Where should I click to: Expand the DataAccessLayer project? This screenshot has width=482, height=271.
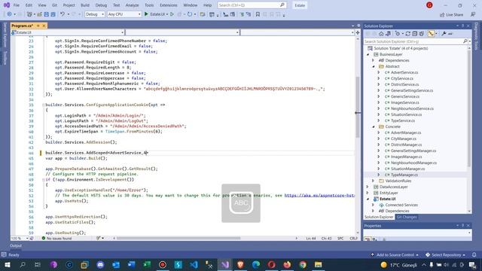368,187
